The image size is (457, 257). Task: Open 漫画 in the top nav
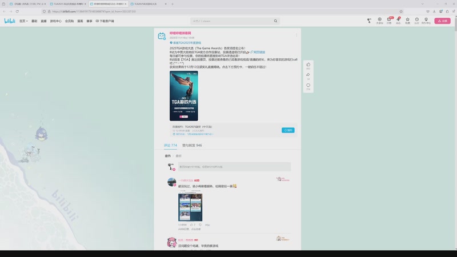pyautogui.click(x=80, y=21)
